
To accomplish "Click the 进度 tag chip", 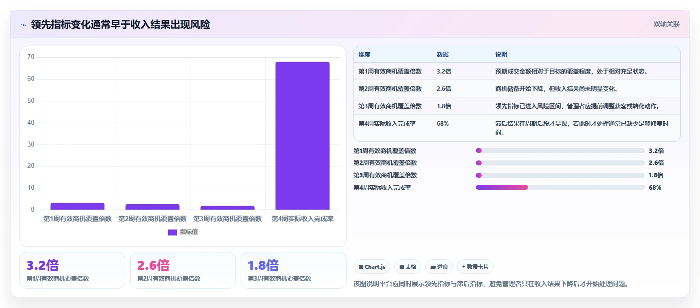I will tap(439, 267).
